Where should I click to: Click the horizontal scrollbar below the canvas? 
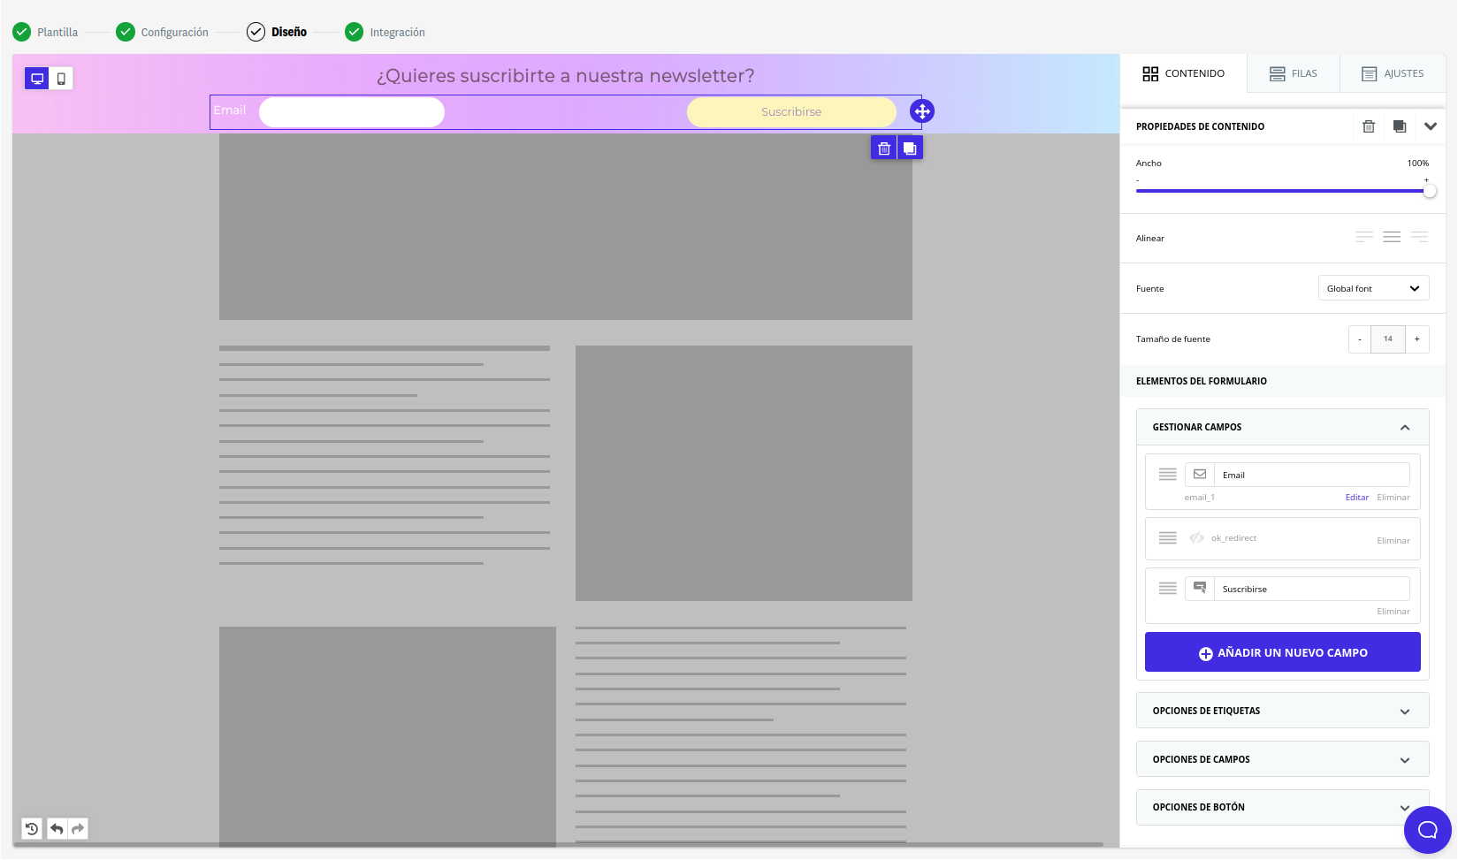(x=559, y=845)
